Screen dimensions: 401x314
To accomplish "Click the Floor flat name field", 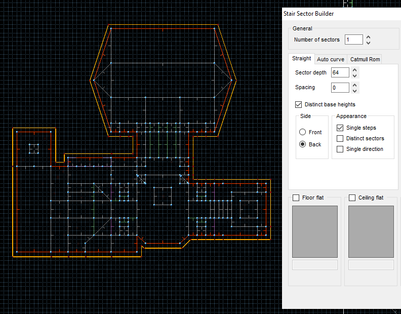I will tap(315, 265).
